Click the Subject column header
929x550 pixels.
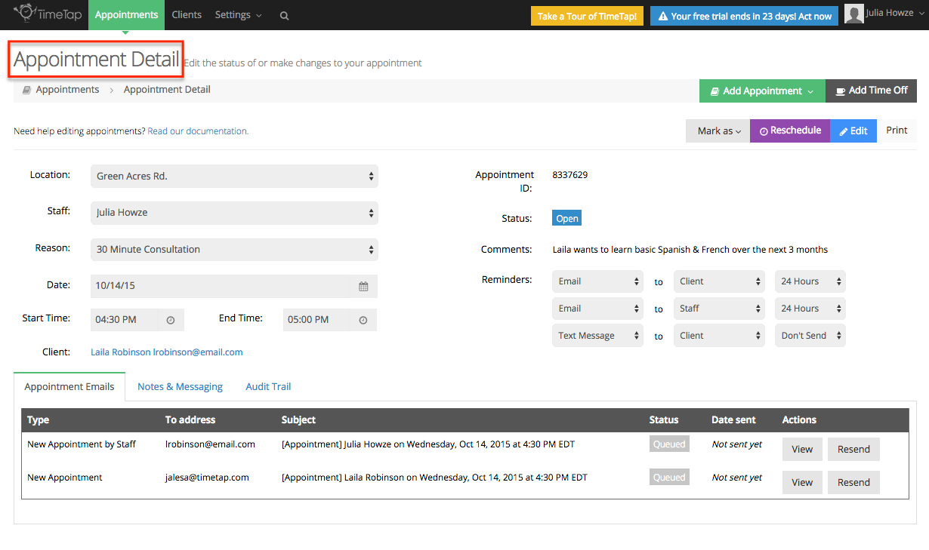click(x=298, y=420)
